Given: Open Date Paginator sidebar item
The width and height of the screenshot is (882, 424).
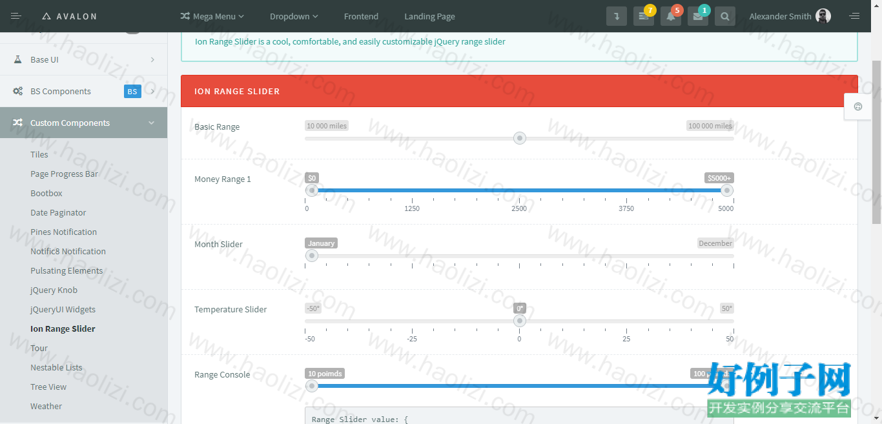Looking at the screenshot, I should (x=58, y=212).
